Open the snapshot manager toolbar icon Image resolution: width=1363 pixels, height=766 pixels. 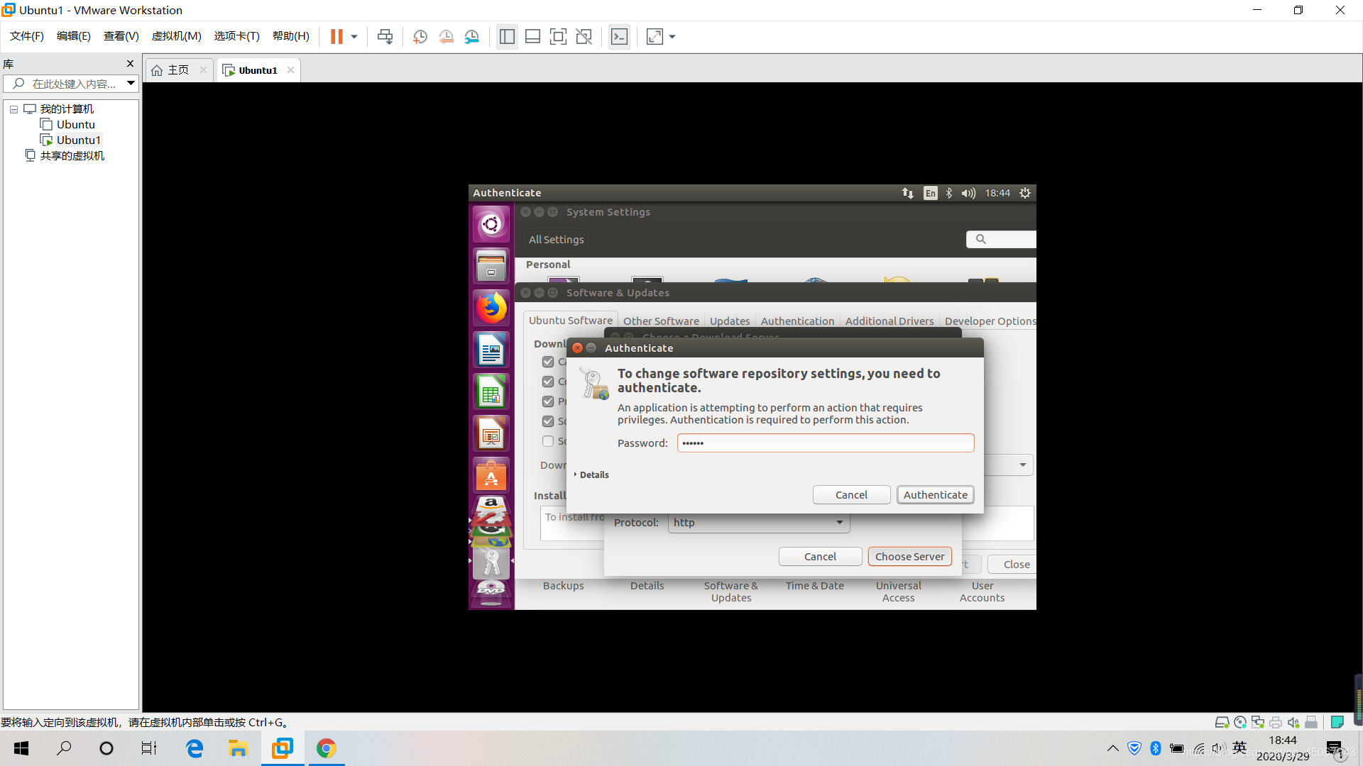(x=472, y=37)
